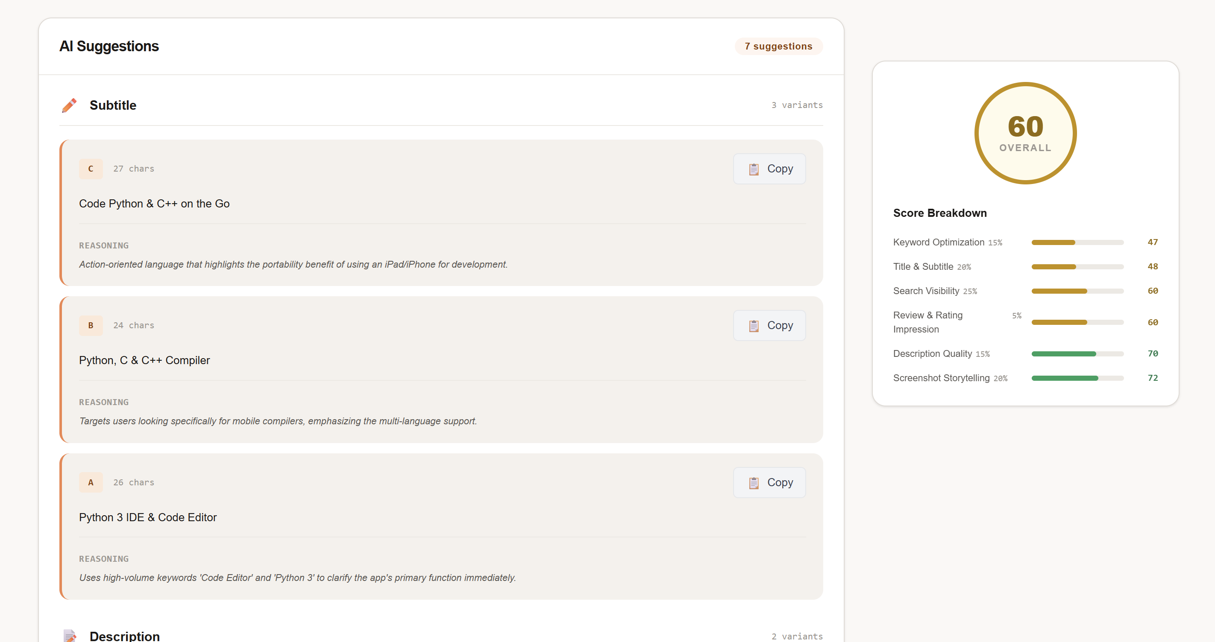This screenshot has width=1215, height=642.
Task: Select the 'Python 3 IDE & Code Editor' text
Action: 148,517
